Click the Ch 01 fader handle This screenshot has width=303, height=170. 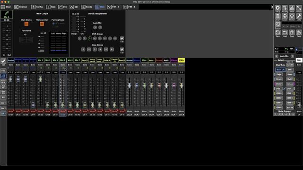coord(10,79)
